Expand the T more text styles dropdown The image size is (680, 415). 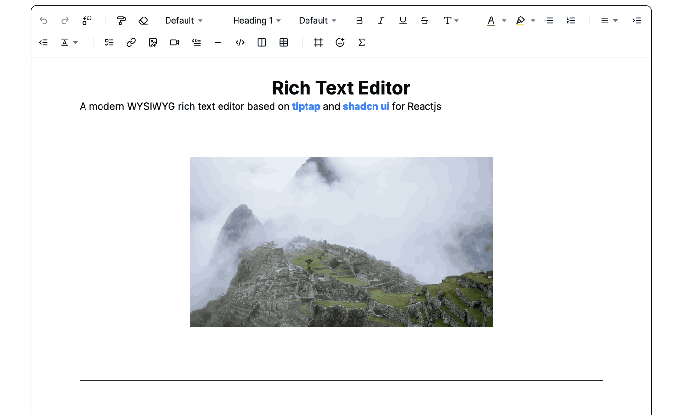tap(451, 20)
